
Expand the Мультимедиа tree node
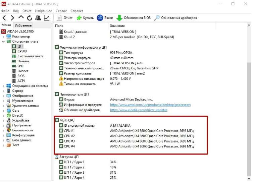(3, 101)
